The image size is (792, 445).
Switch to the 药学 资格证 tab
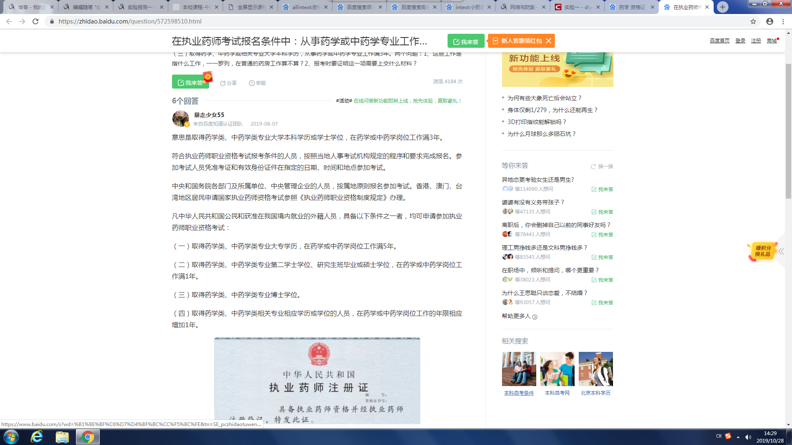coord(631,7)
